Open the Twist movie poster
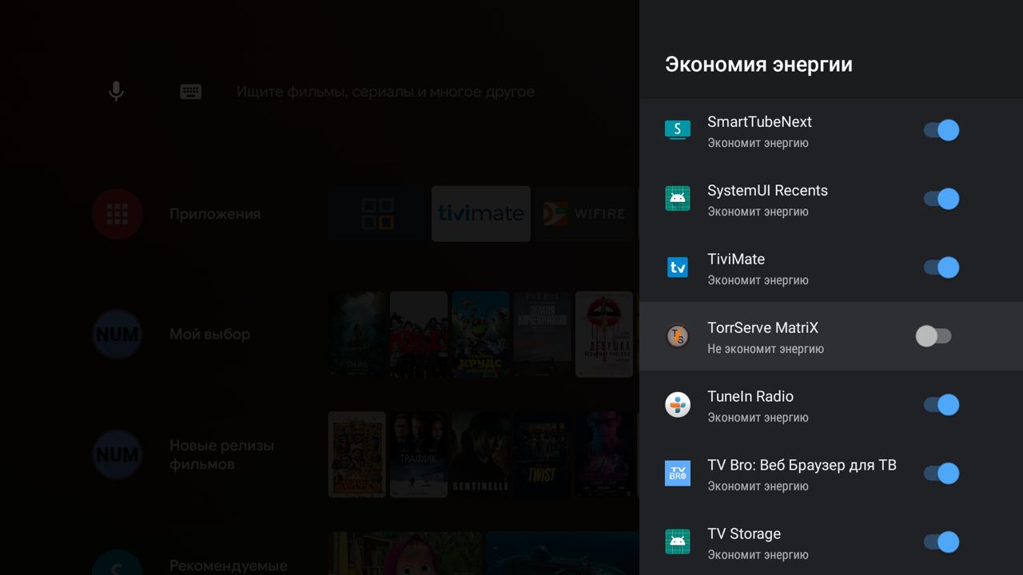The height and width of the screenshot is (575, 1023). [542, 454]
